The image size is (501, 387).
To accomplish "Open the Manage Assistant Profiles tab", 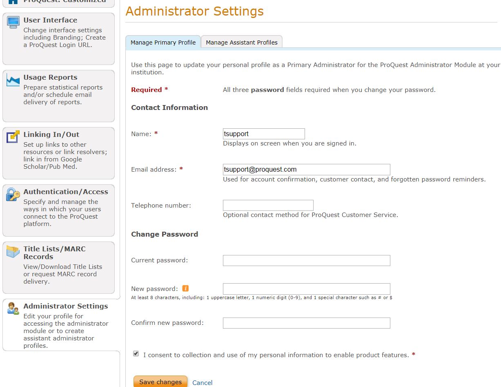I will (x=242, y=43).
